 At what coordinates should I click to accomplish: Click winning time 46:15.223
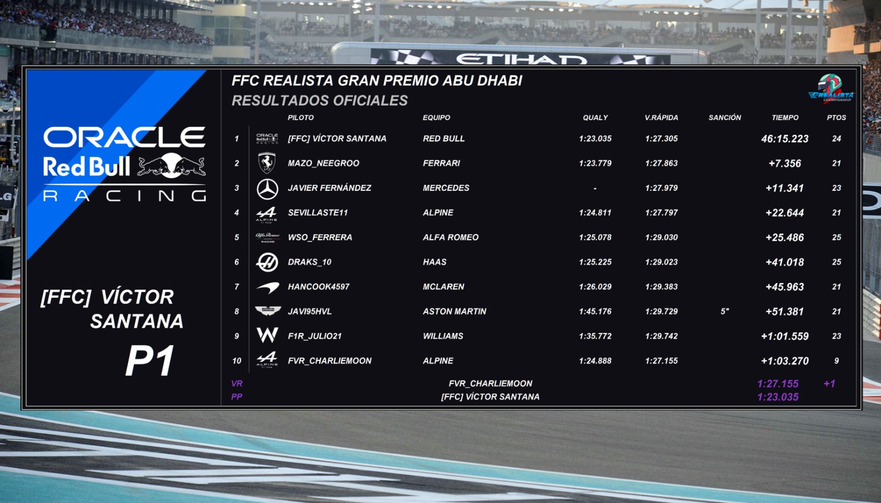point(785,139)
